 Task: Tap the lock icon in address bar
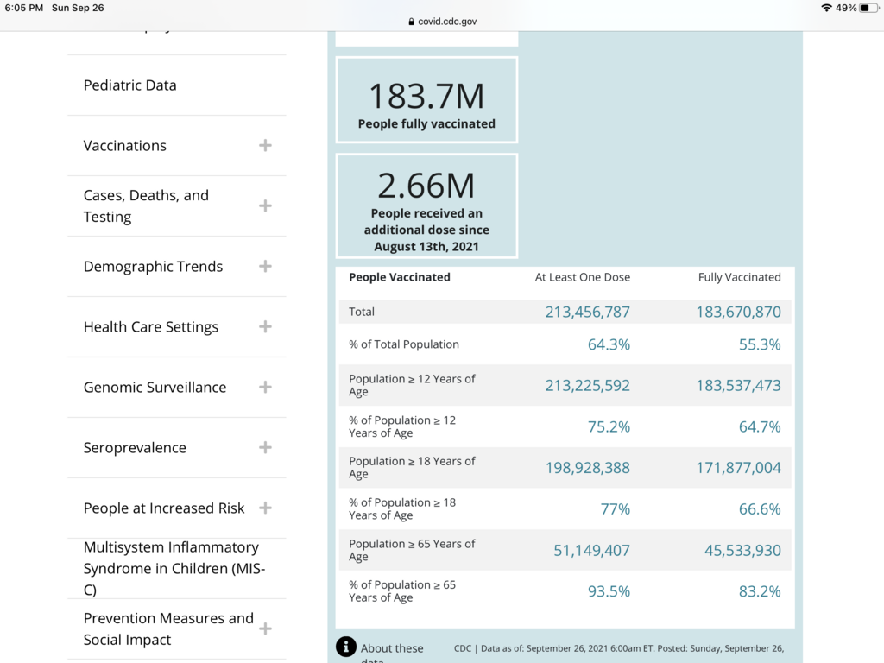[x=411, y=22]
